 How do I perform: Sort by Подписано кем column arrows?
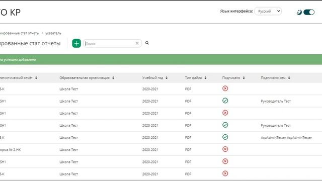click(x=289, y=78)
